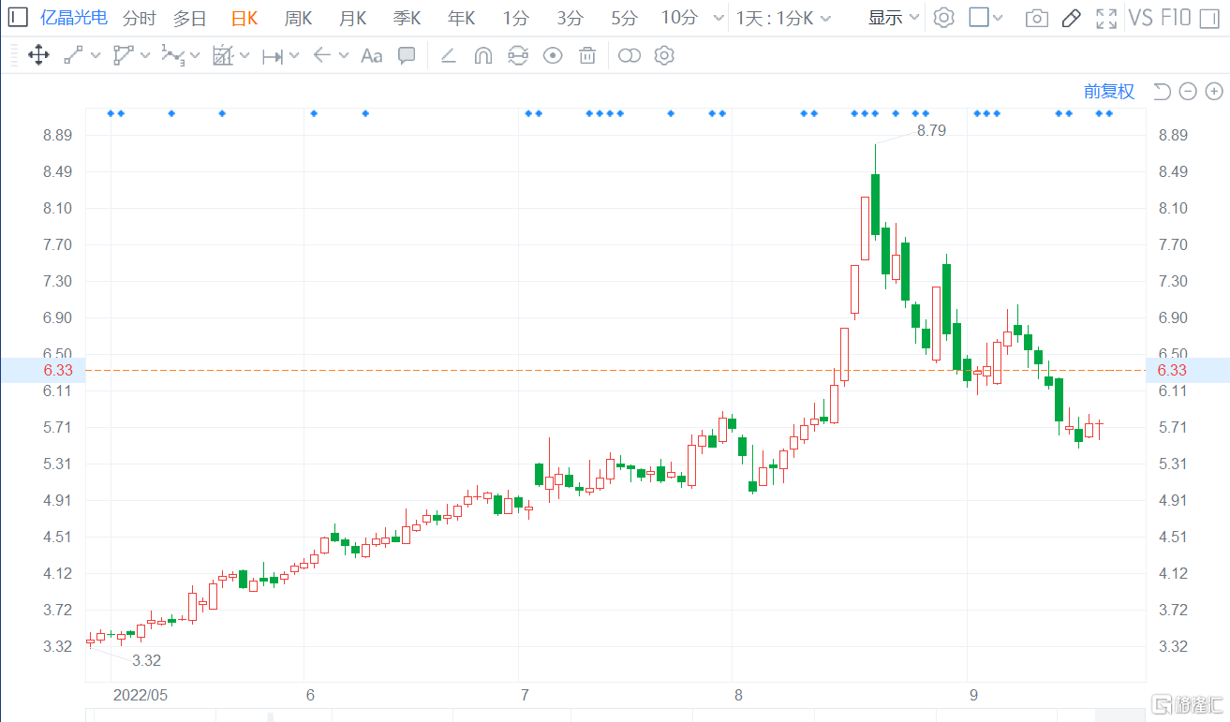Select the range measure tool

click(x=273, y=56)
